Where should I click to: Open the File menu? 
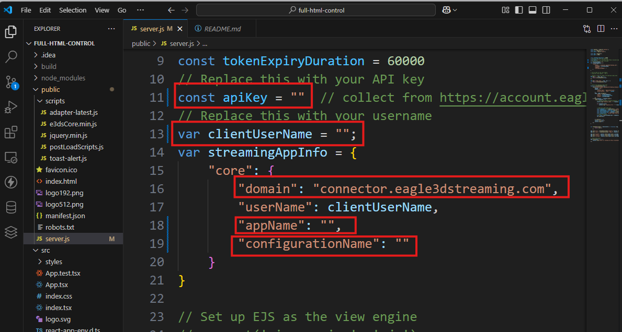(26, 10)
